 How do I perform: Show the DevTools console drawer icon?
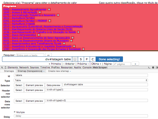point(149,67)
